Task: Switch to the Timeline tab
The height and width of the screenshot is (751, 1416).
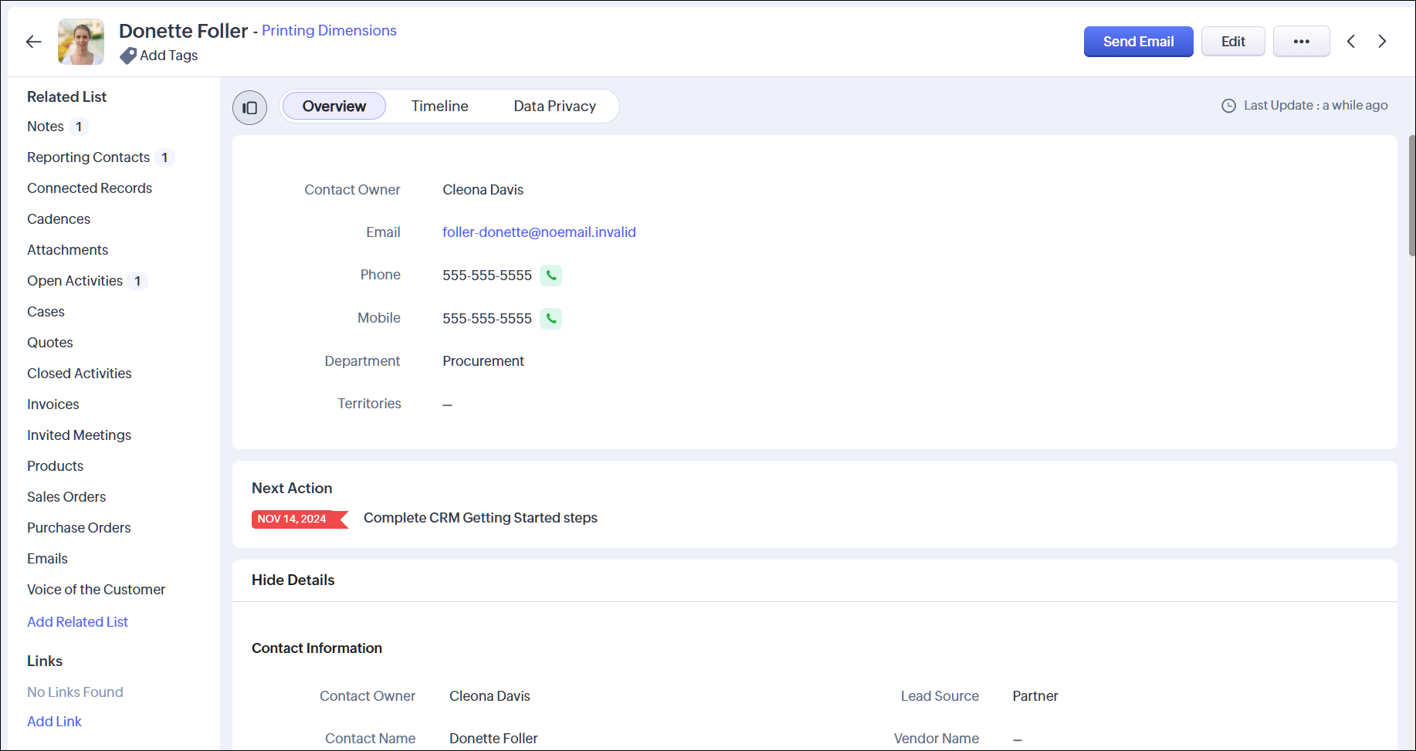Action: pyautogui.click(x=439, y=107)
